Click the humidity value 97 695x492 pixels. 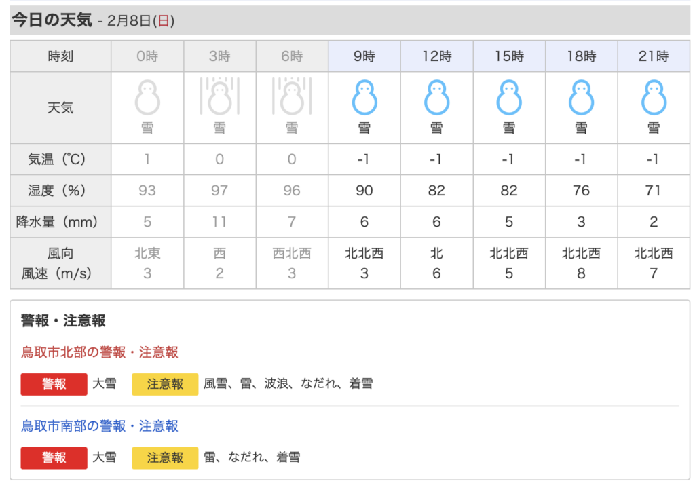pyautogui.click(x=219, y=191)
